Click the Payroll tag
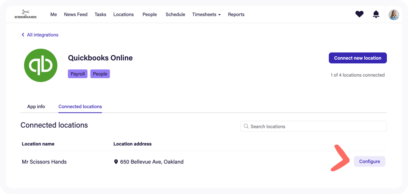The image size is (408, 194). tap(78, 74)
